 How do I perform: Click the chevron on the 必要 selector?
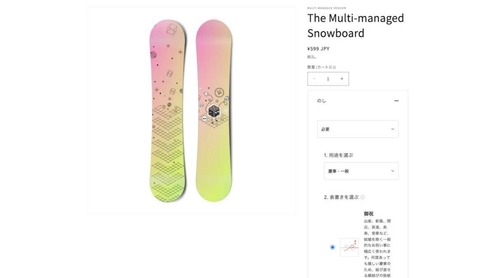[x=393, y=129]
